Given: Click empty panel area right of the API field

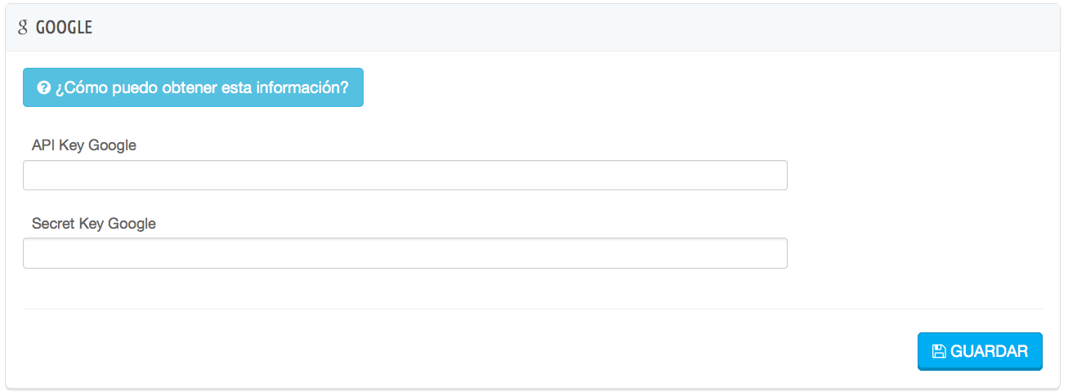Looking at the screenshot, I should [x=915, y=176].
